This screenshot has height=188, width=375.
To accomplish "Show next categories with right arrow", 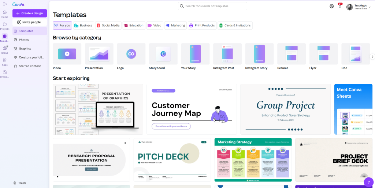I will 372,57.
